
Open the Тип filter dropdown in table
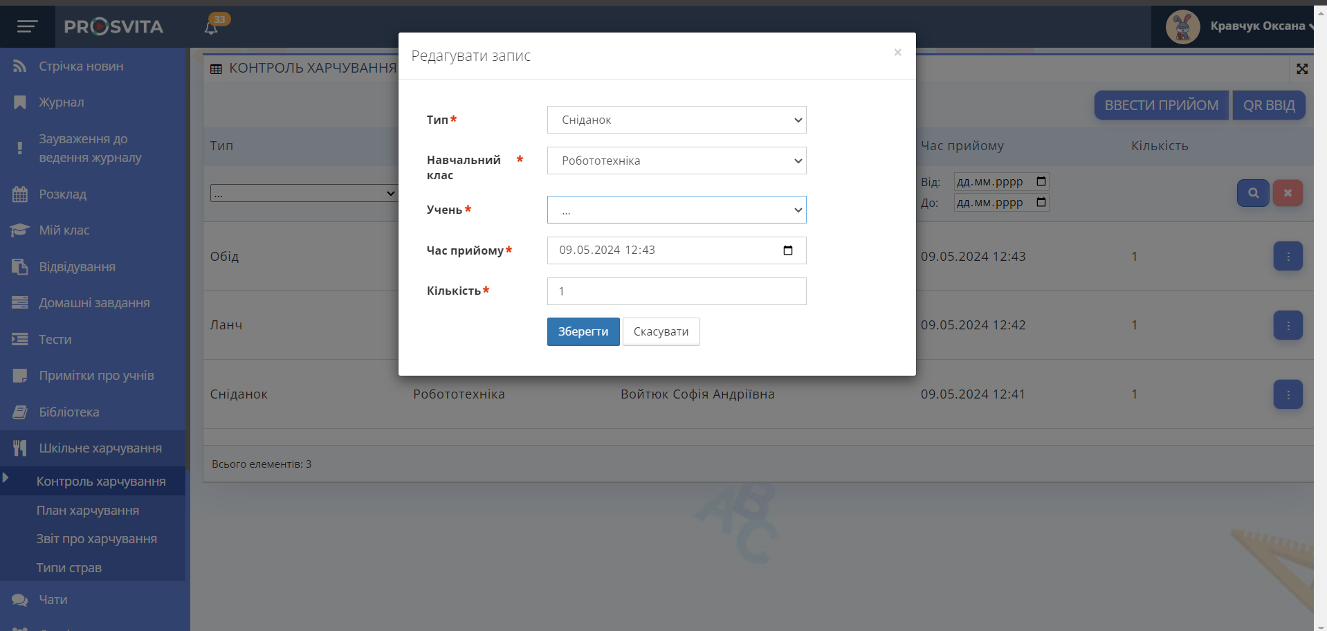pos(303,194)
